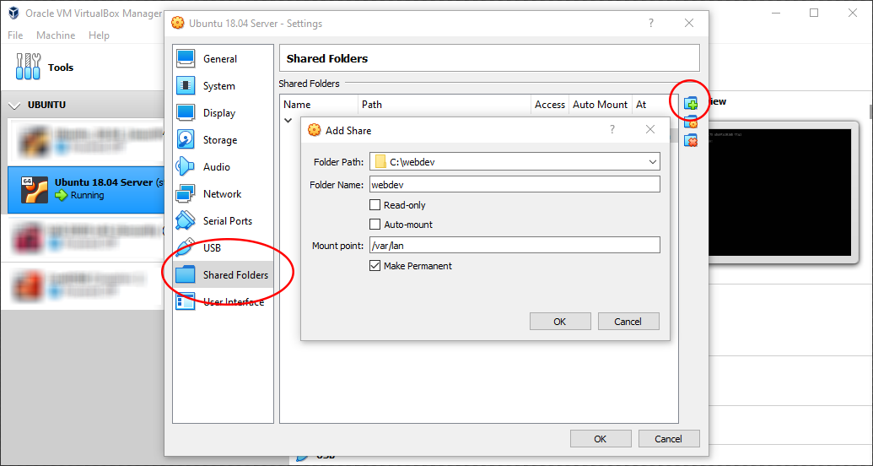This screenshot has height=466, width=873.
Task: Maximize the VirtualBox Manager window
Action: 814,13
